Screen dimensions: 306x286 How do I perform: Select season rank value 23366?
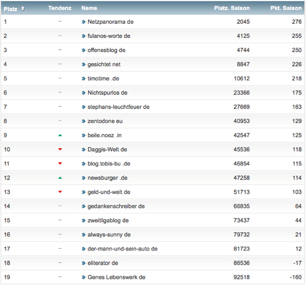[x=242, y=92]
